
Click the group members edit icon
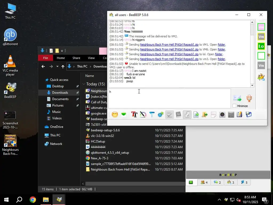[x=261, y=77]
